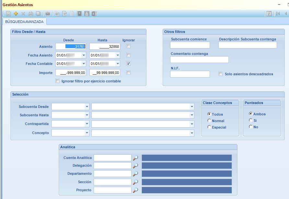289x199 pixels.
Task: Click the copy/duplicate icon after the printer
Action: click(38, 14)
